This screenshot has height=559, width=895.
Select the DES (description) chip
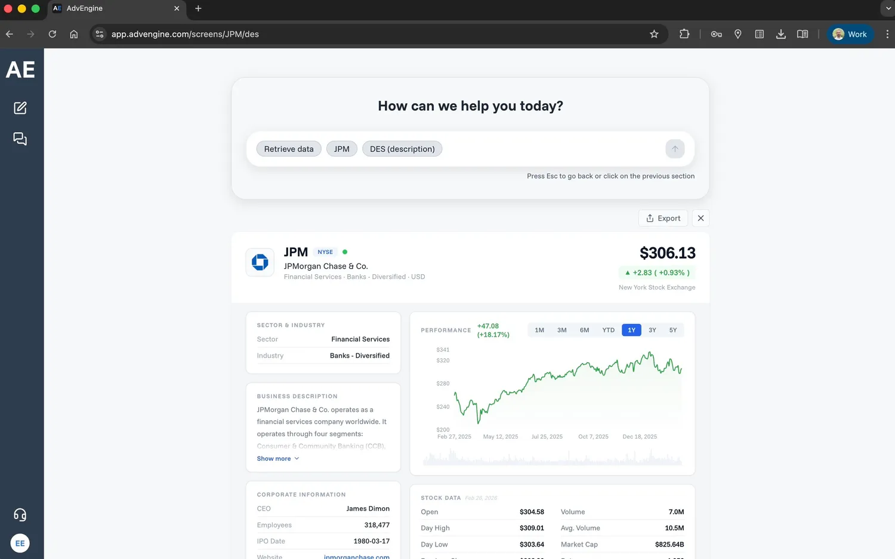tap(402, 149)
